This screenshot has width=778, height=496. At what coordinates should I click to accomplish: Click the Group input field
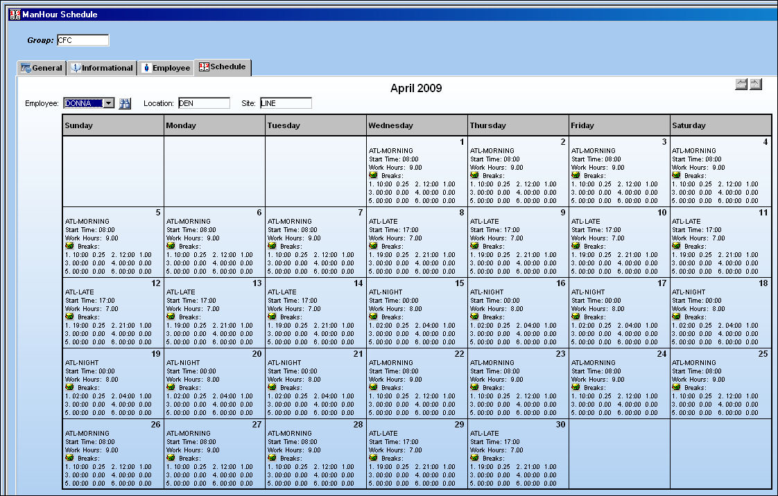[x=83, y=40]
